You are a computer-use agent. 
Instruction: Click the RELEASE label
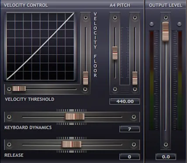click(x=14, y=155)
